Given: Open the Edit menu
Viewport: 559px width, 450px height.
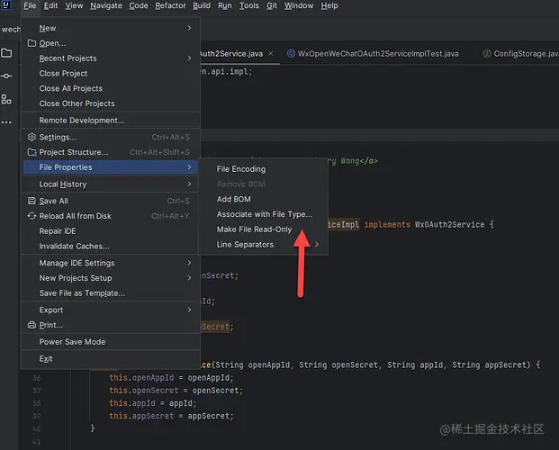Looking at the screenshot, I should 50,5.
